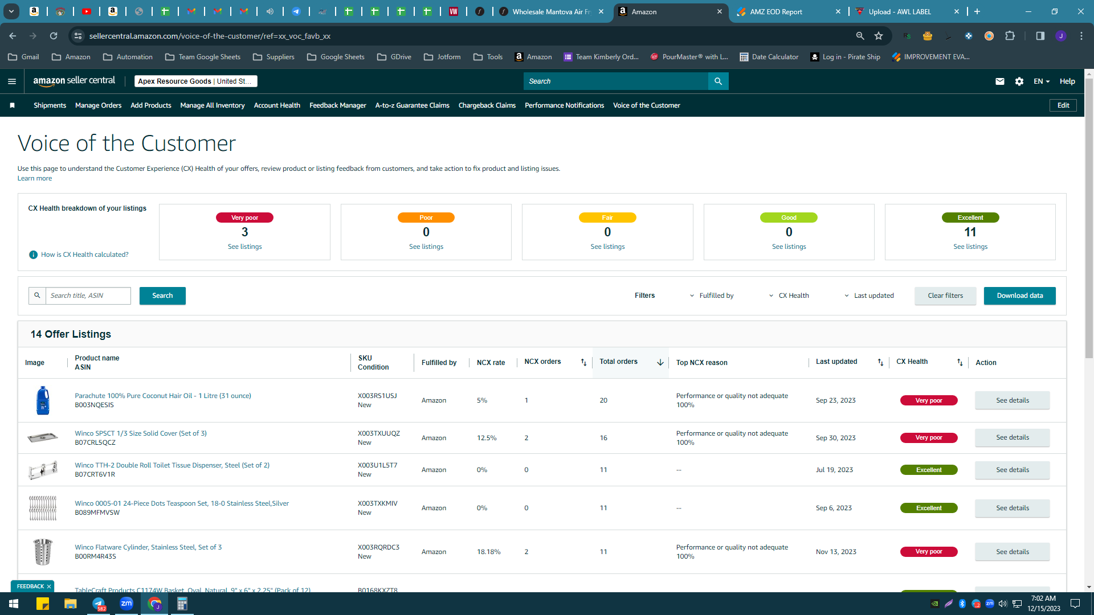Open the Windows Start menu
1094x615 pixels.
pos(14,604)
